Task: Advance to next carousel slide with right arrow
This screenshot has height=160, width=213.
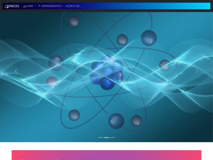Action: (197, 71)
